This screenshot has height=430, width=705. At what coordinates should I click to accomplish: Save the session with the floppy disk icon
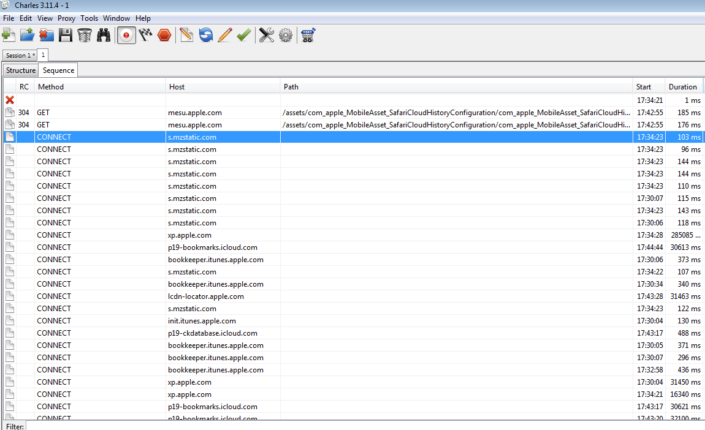[x=66, y=35]
